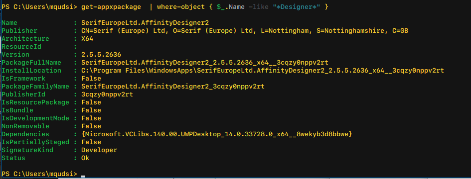Click the IsResourcePackage False value
Image resolution: width=471 pixels, height=179 pixels.
(91, 102)
